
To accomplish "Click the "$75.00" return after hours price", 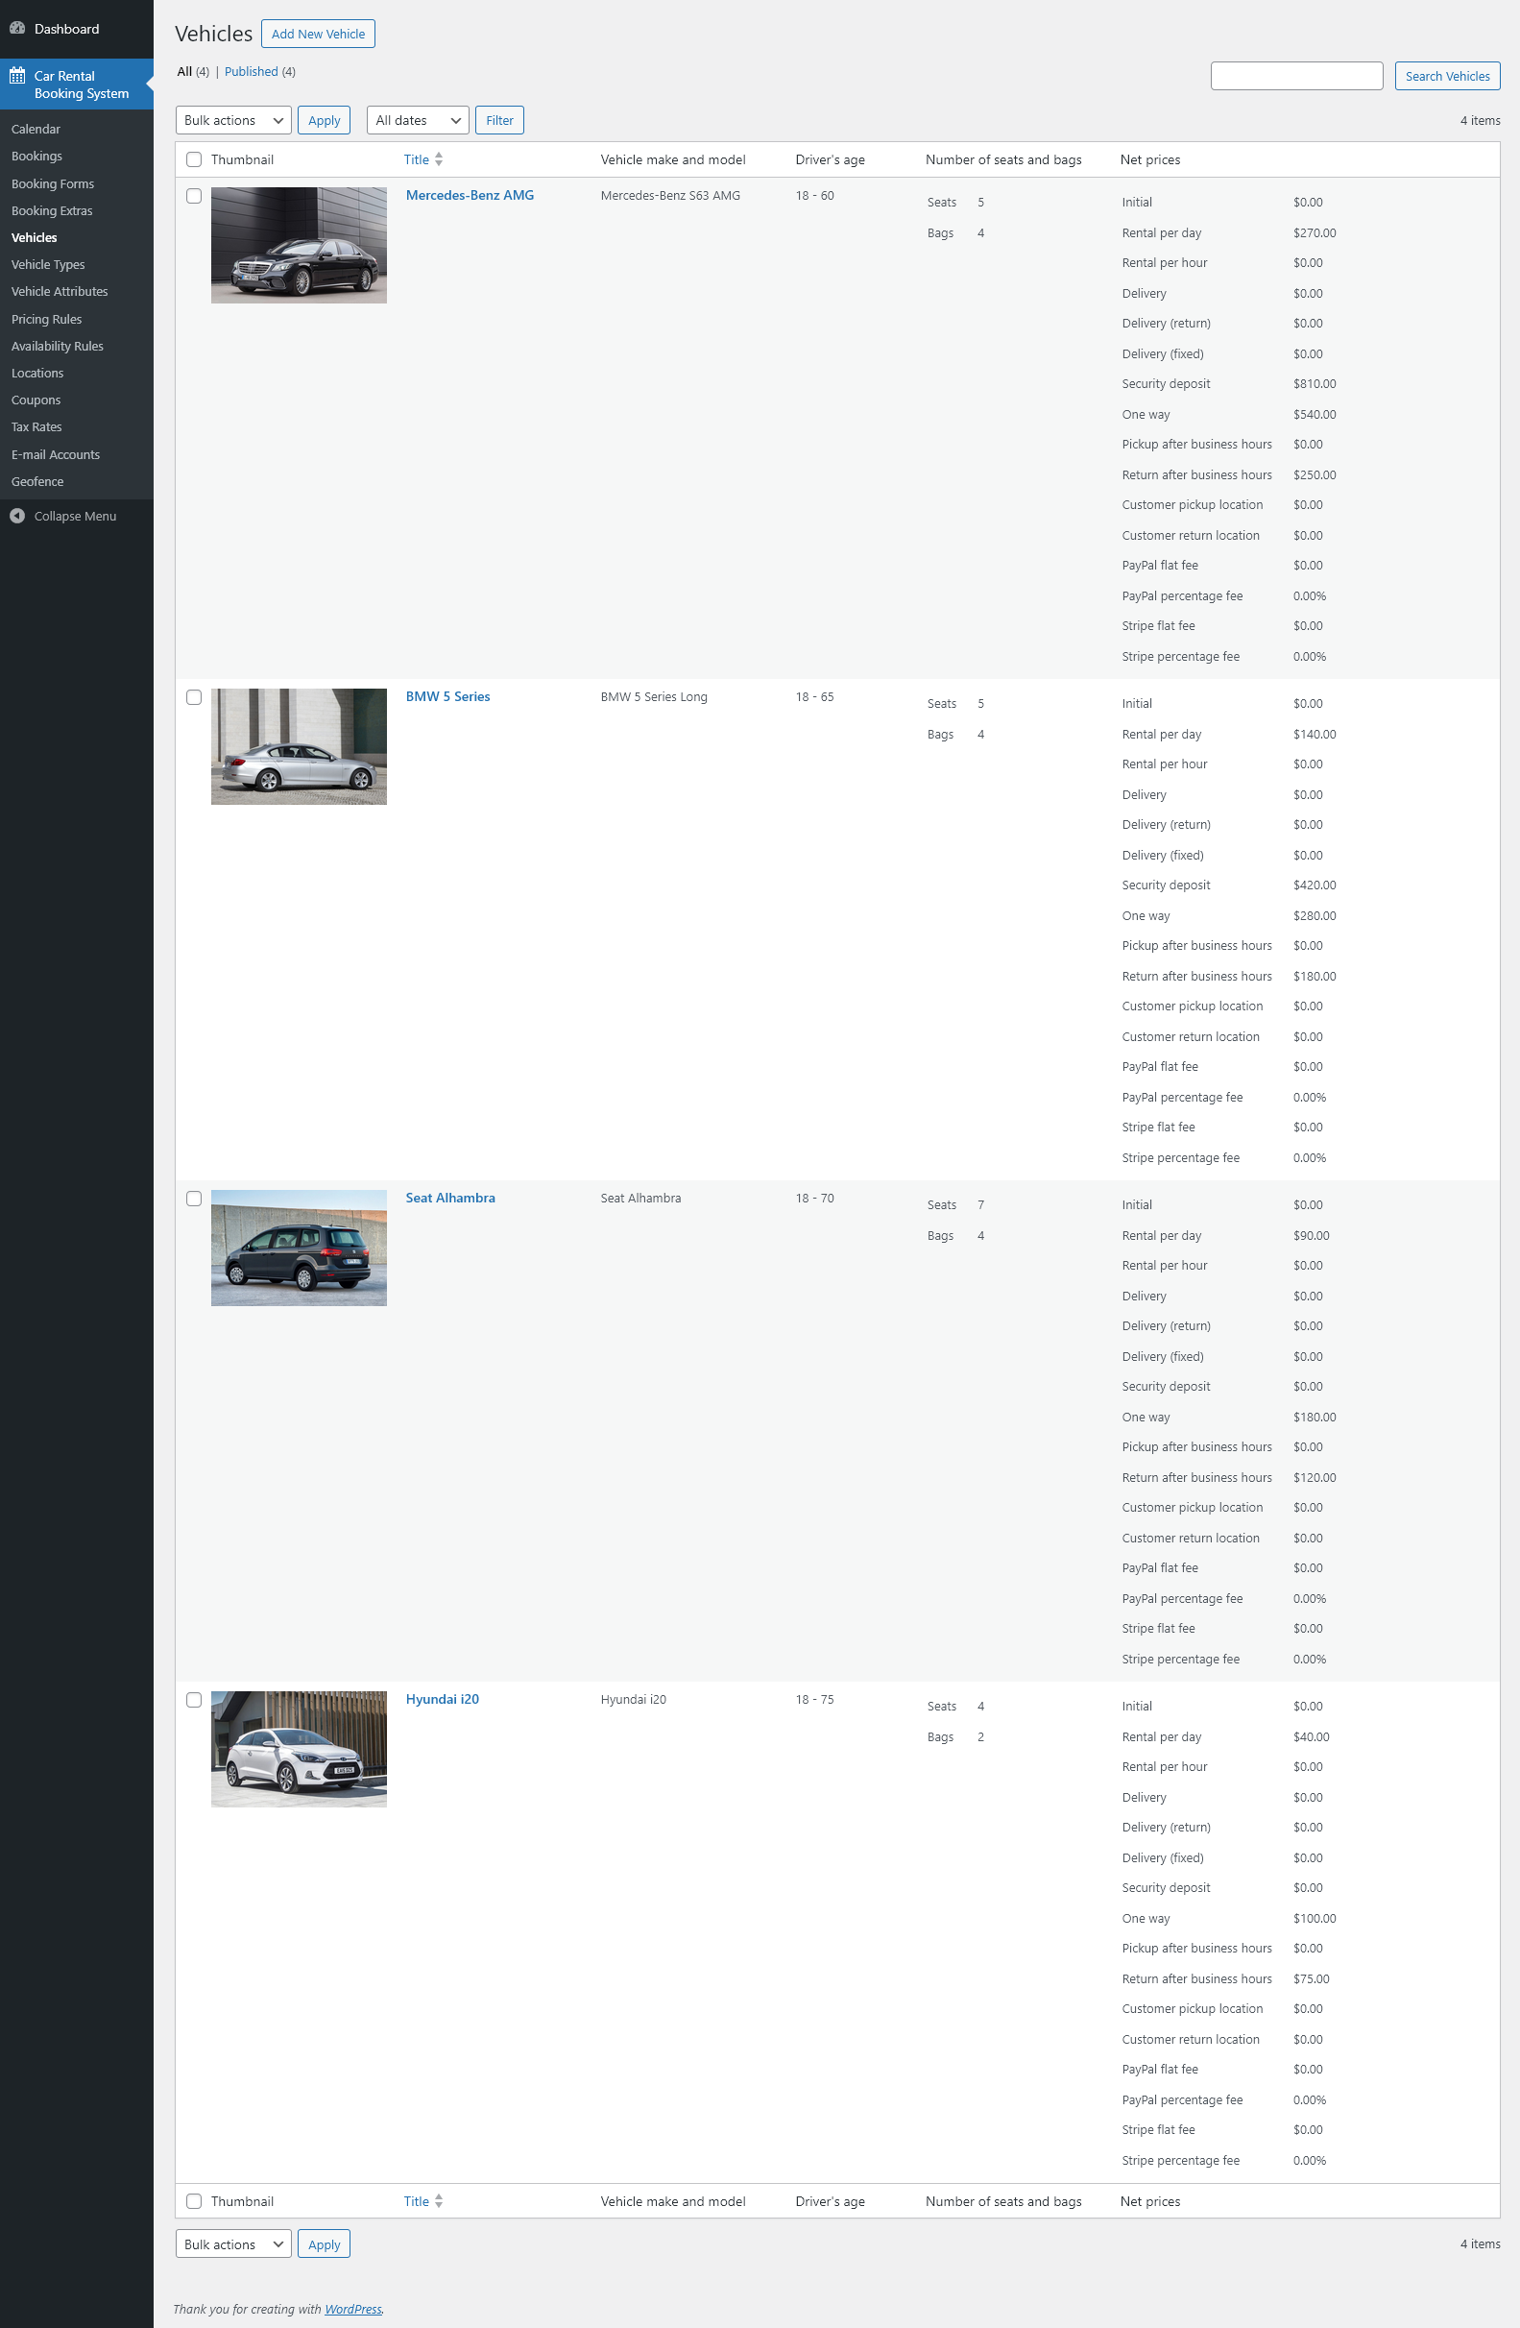I will pyautogui.click(x=1312, y=1978).
